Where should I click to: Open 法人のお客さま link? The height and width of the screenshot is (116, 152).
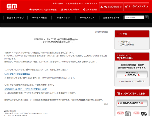click(74, 4)
